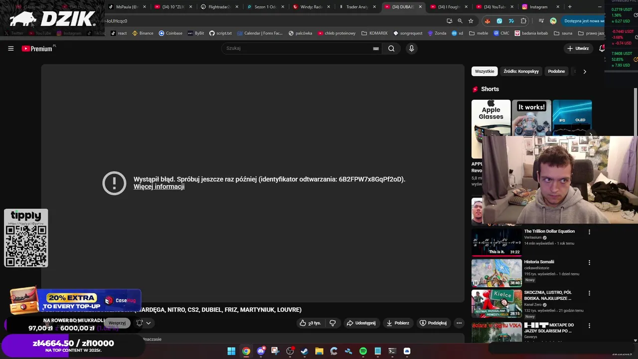
Task: Open the Historia Somalii thumbnail
Action: (x=496, y=273)
